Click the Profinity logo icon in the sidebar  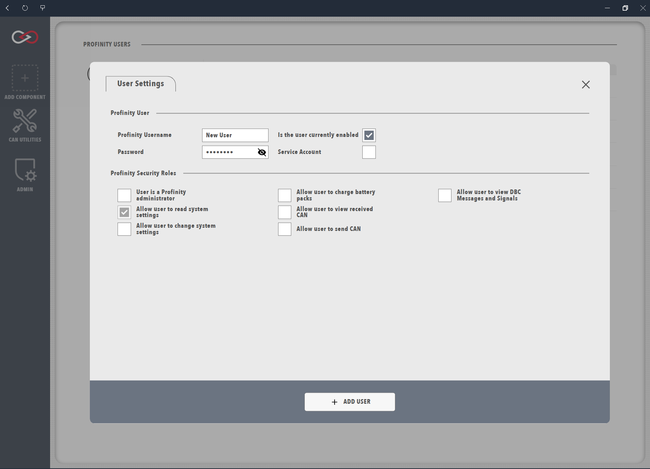point(25,37)
